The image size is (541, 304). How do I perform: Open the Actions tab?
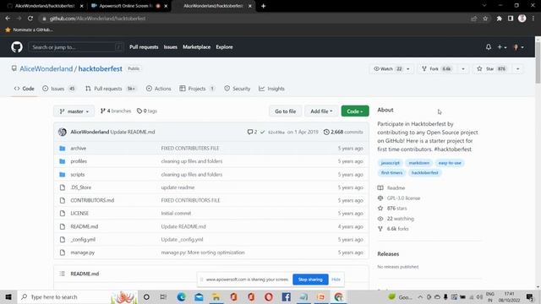(x=158, y=89)
